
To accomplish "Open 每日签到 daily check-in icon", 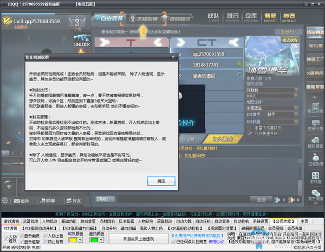I will (x=315, y=108).
